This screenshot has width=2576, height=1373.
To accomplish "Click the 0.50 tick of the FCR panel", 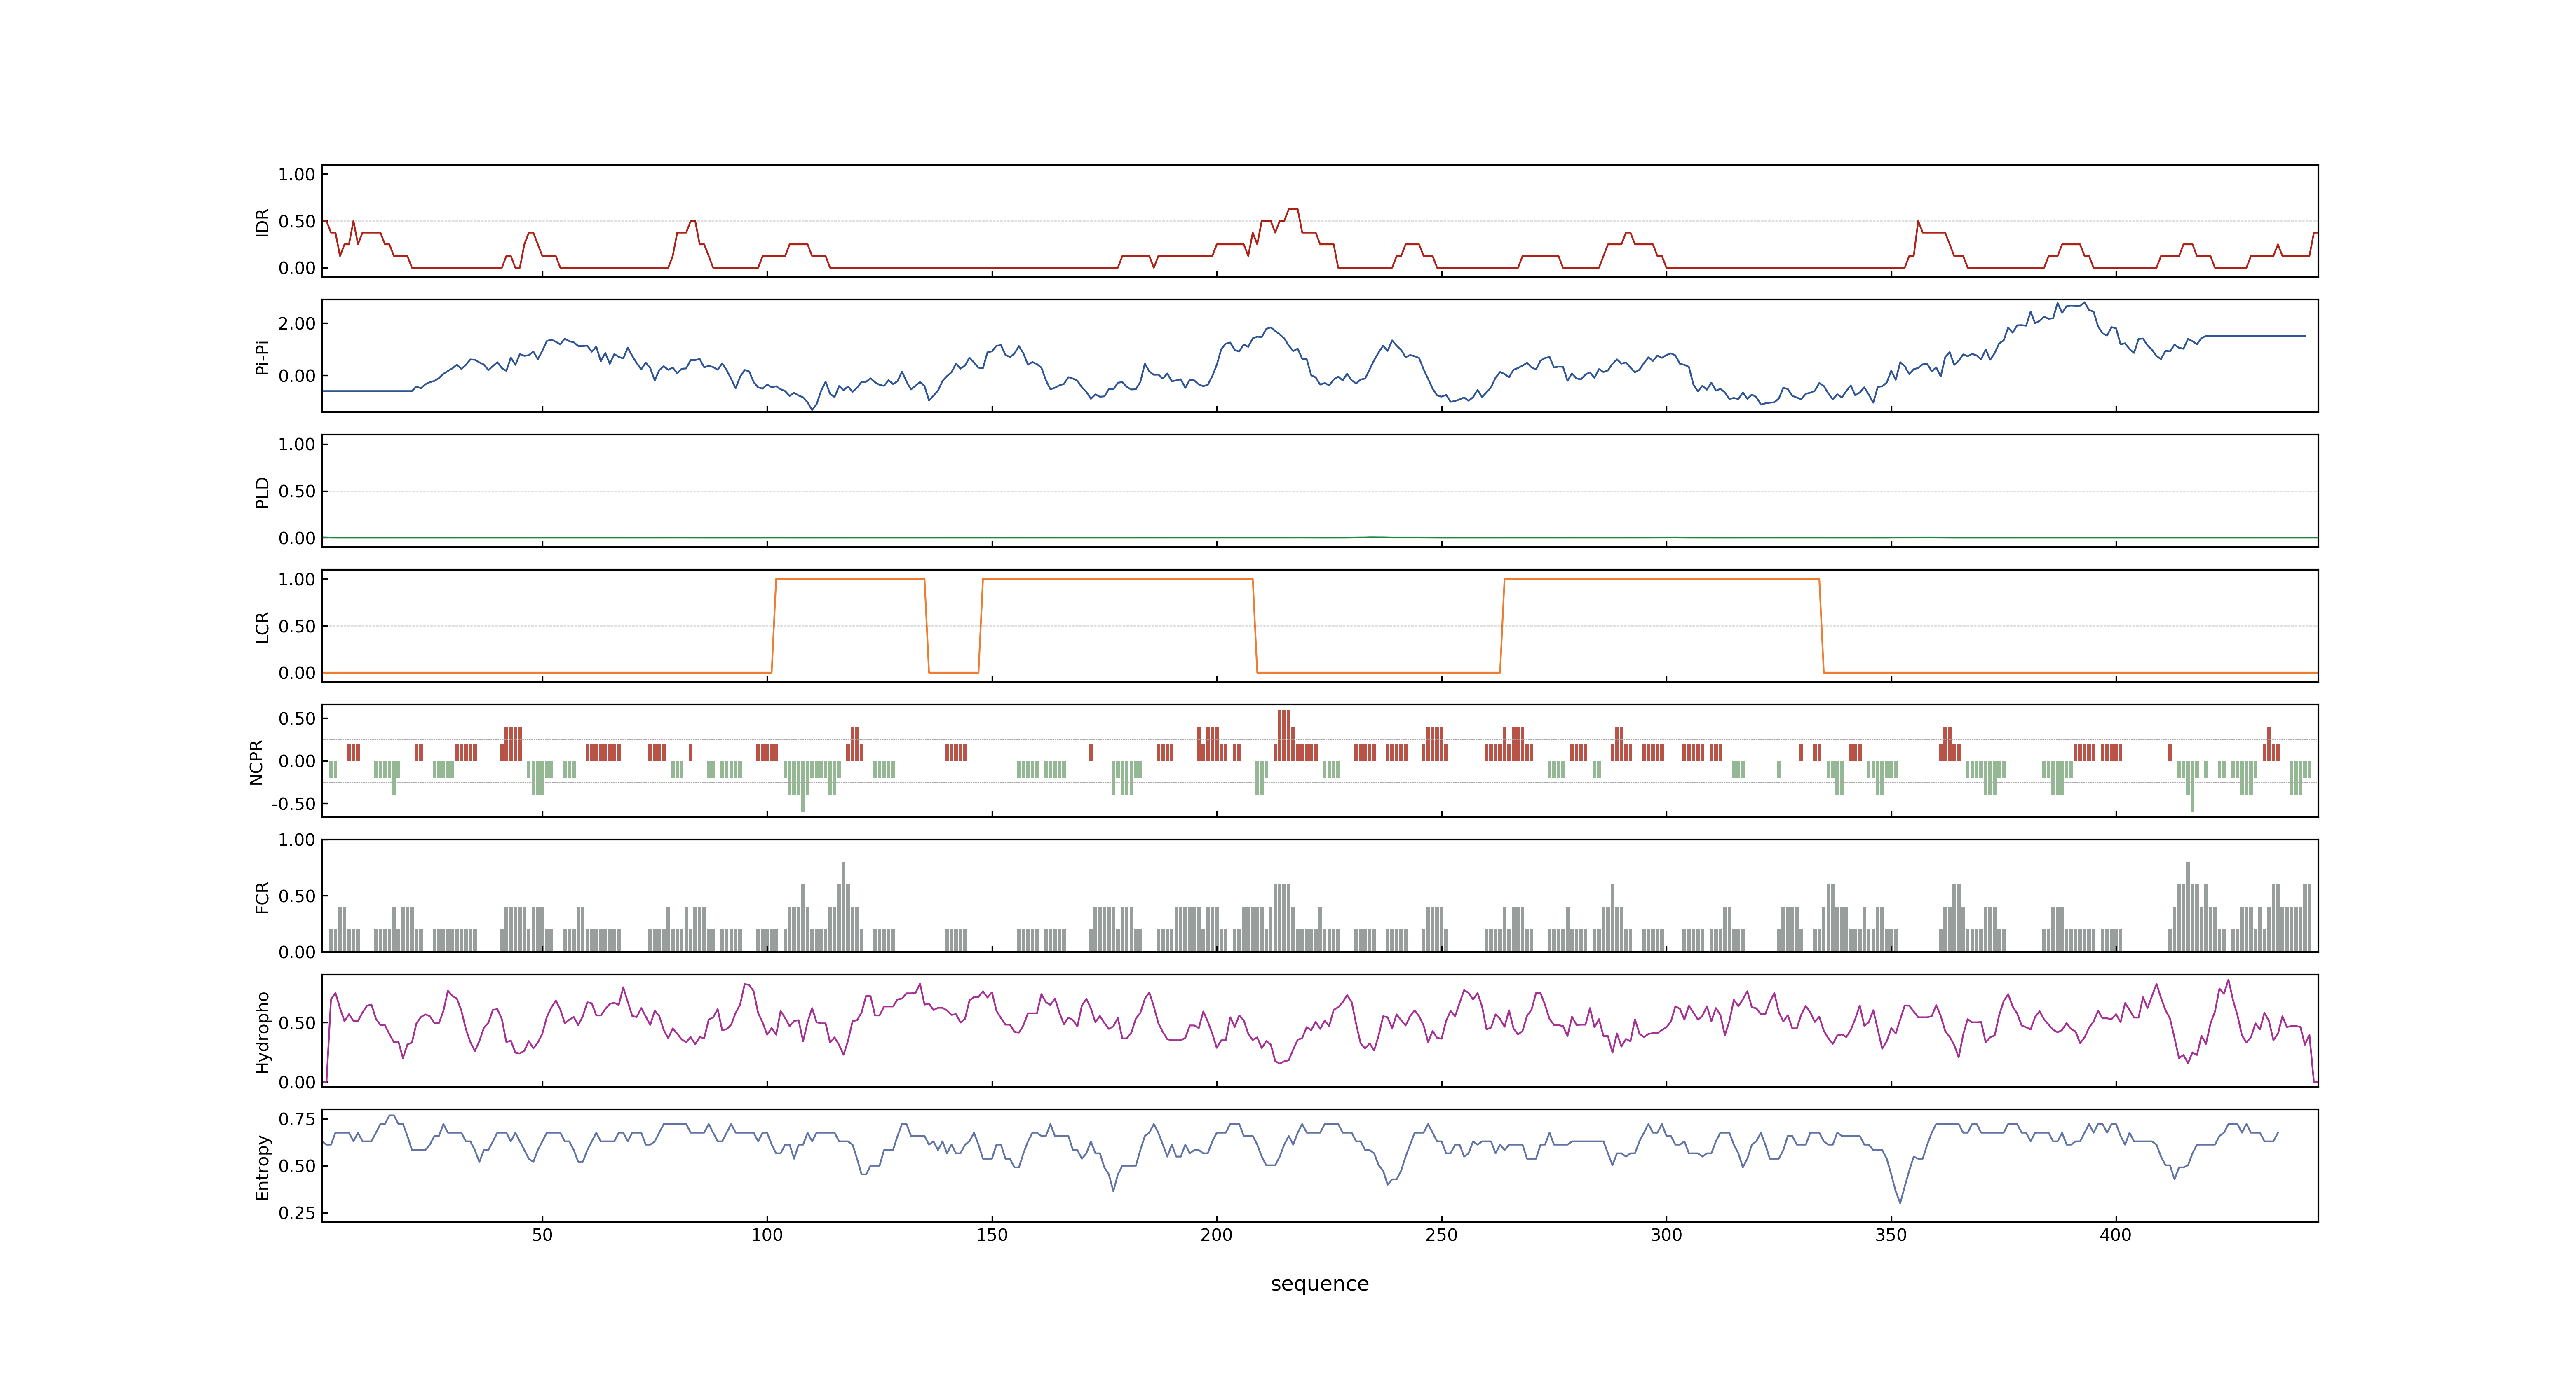I will tap(297, 896).
